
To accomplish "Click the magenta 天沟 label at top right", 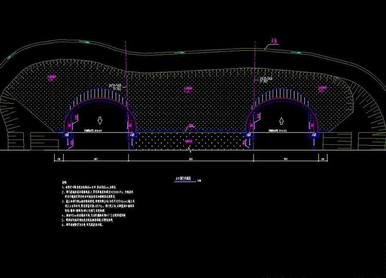I will (x=274, y=42).
